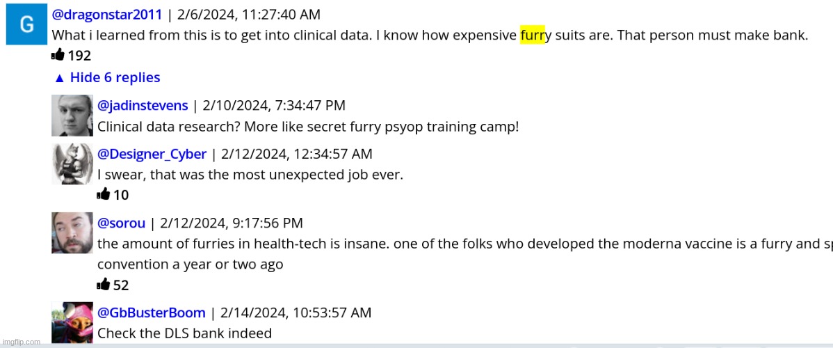
Task: Open jadinstevens profile picture
Action: (x=72, y=116)
